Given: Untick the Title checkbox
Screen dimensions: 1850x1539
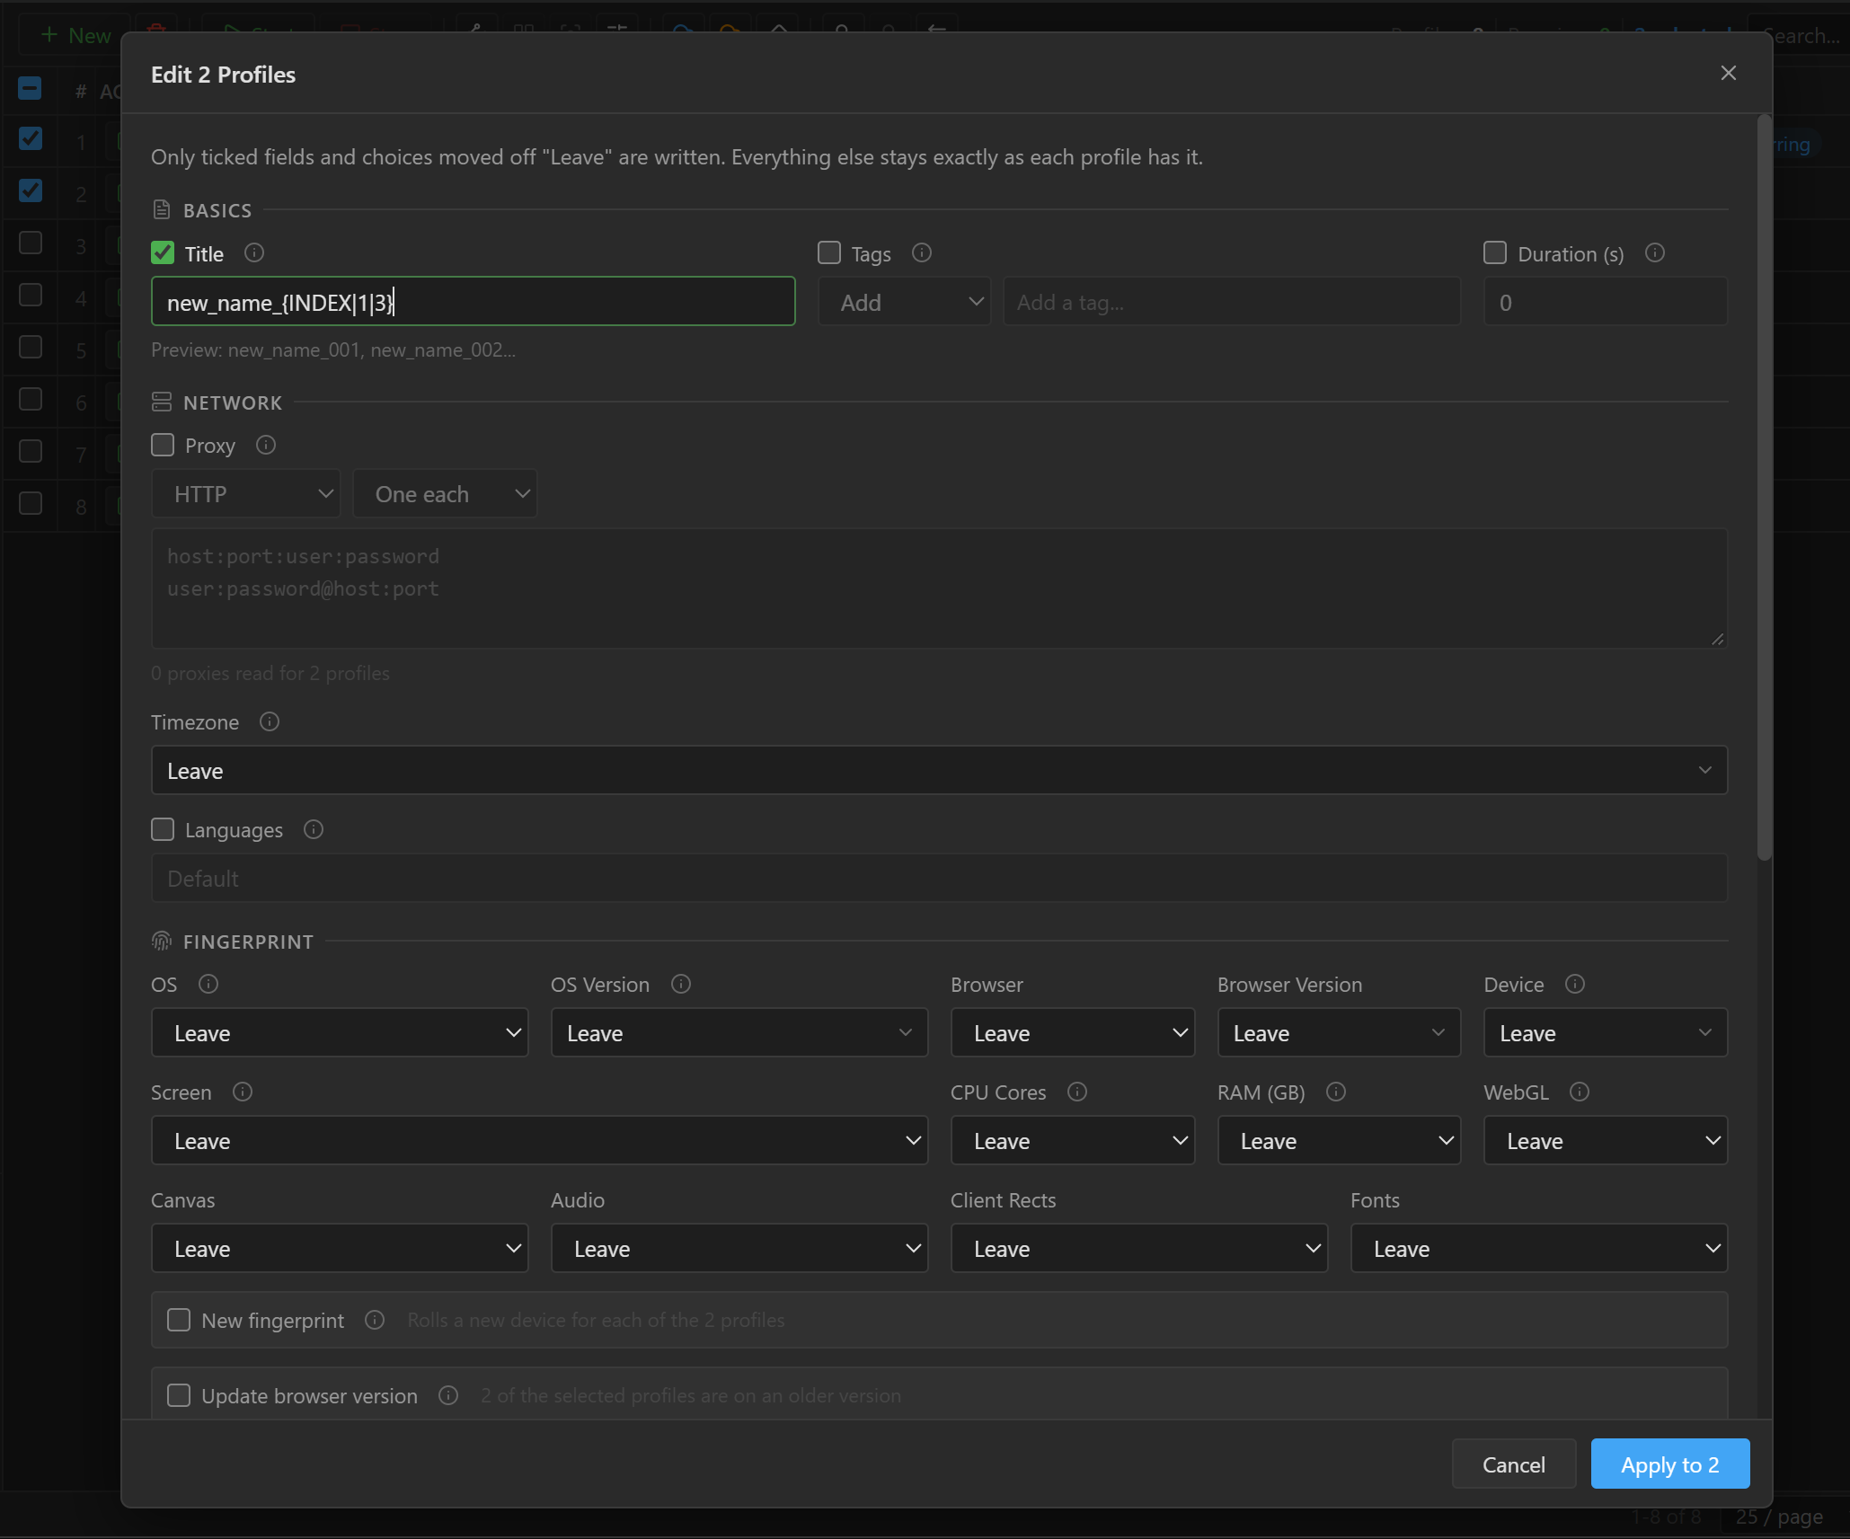Looking at the screenshot, I should point(163,253).
